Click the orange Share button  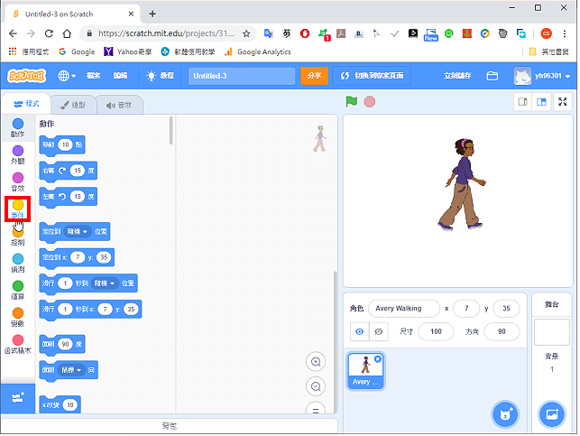click(314, 76)
